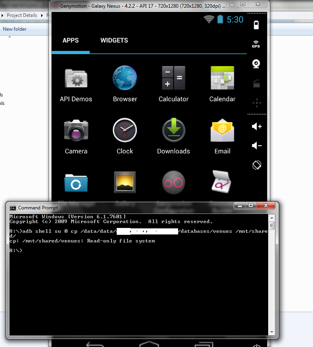Open the Clock app
The height and width of the screenshot is (347, 313).
[125, 136]
